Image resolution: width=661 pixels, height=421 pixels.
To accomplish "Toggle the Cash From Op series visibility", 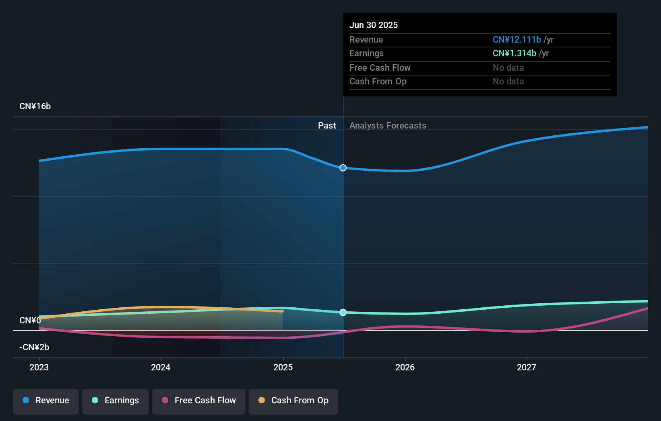I will click(293, 401).
